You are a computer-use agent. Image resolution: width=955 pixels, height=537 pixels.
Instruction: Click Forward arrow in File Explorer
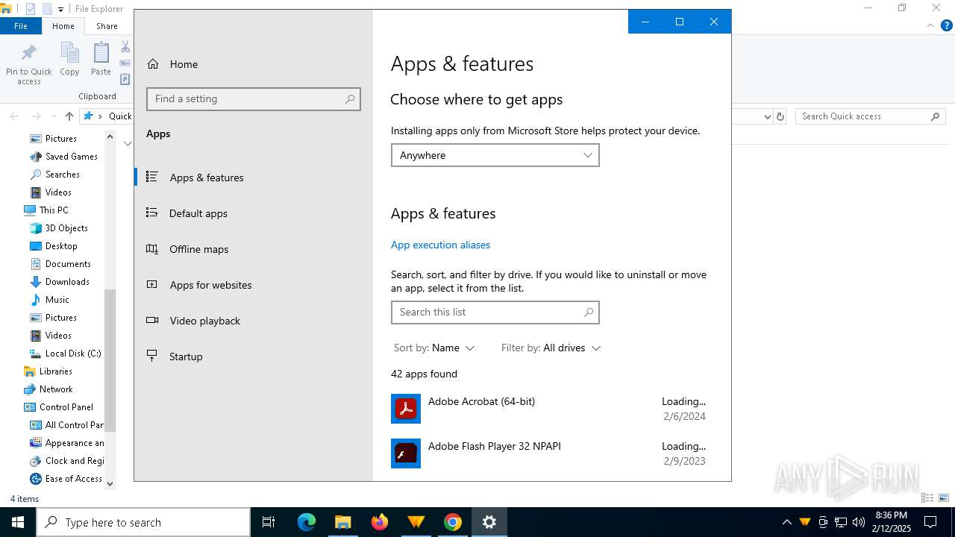tap(36, 116)
